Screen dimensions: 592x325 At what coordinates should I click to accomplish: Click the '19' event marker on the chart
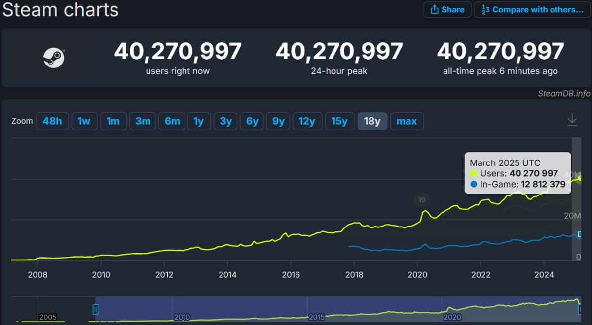tap(422, 199)
